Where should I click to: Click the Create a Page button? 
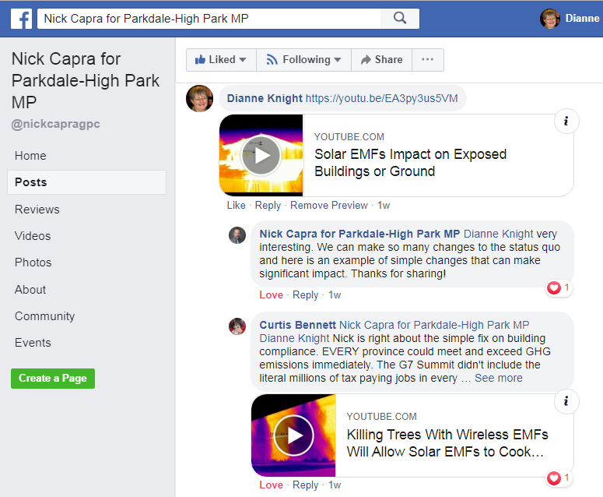(53, 379)
